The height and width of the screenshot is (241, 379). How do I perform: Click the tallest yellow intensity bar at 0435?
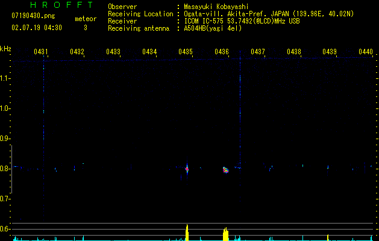tap(187, 233)
